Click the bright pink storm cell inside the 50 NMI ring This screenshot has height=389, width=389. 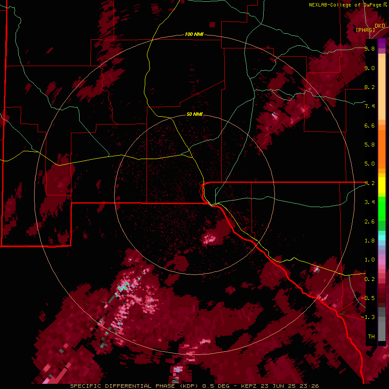pos(210,239)
